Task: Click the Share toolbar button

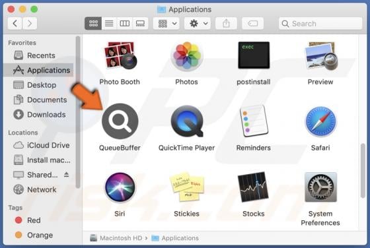Action: coord(226,23)
